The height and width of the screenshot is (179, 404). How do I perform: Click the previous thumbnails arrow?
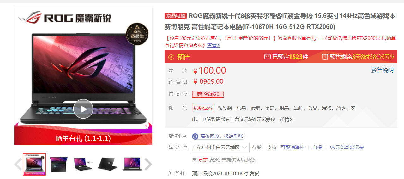pos(18,164)
